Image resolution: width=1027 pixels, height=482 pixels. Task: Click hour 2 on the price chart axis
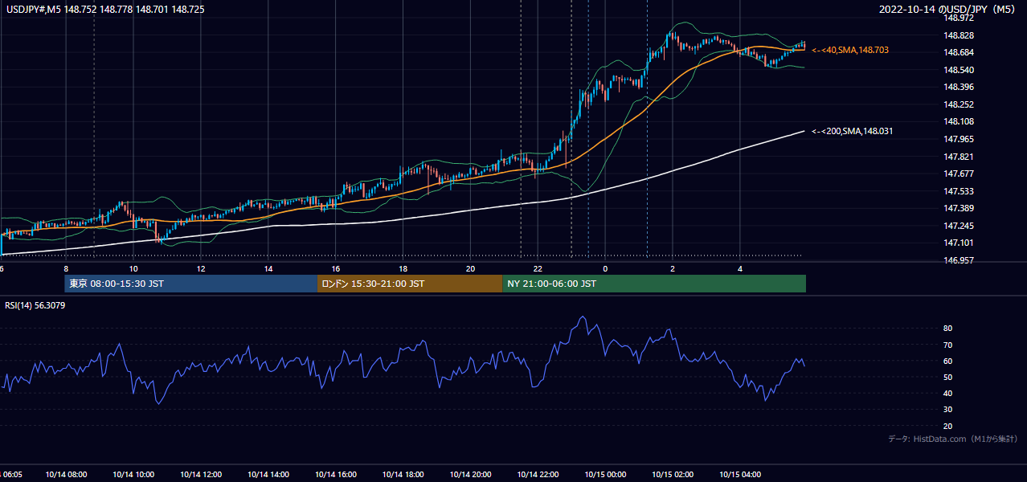click(x=673, y=269)
